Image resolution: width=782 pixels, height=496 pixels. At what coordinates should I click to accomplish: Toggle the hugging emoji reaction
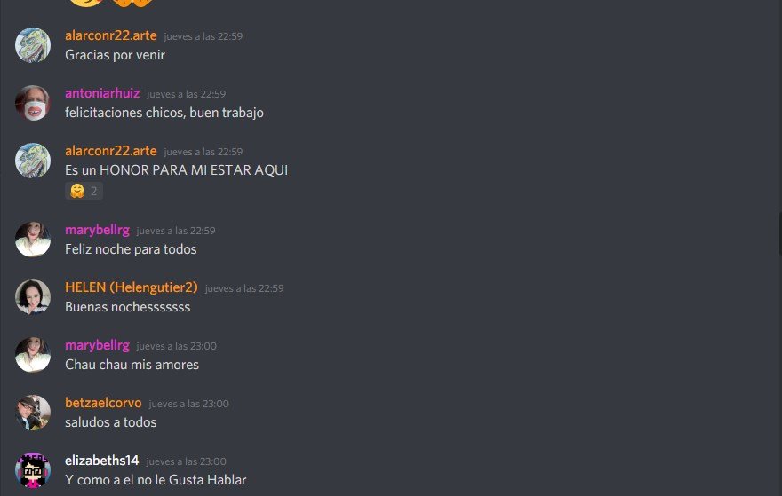point(84,191)
